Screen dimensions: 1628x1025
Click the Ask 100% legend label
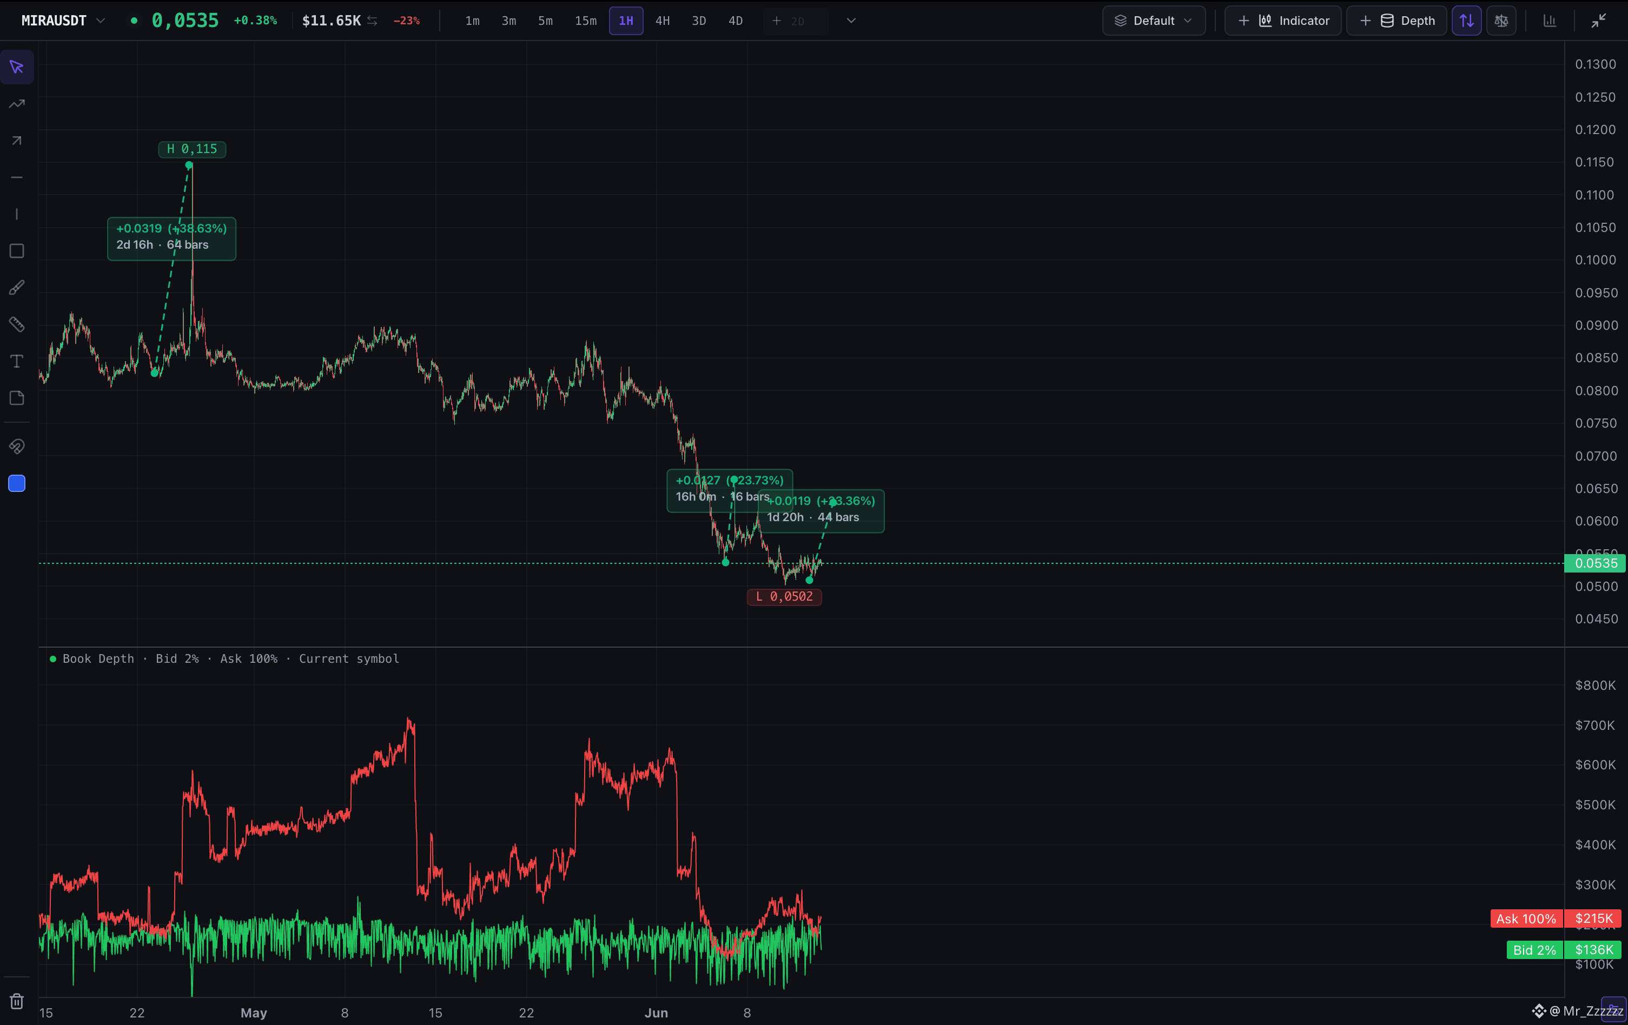pyautogui.click(x=1526, y=919)
